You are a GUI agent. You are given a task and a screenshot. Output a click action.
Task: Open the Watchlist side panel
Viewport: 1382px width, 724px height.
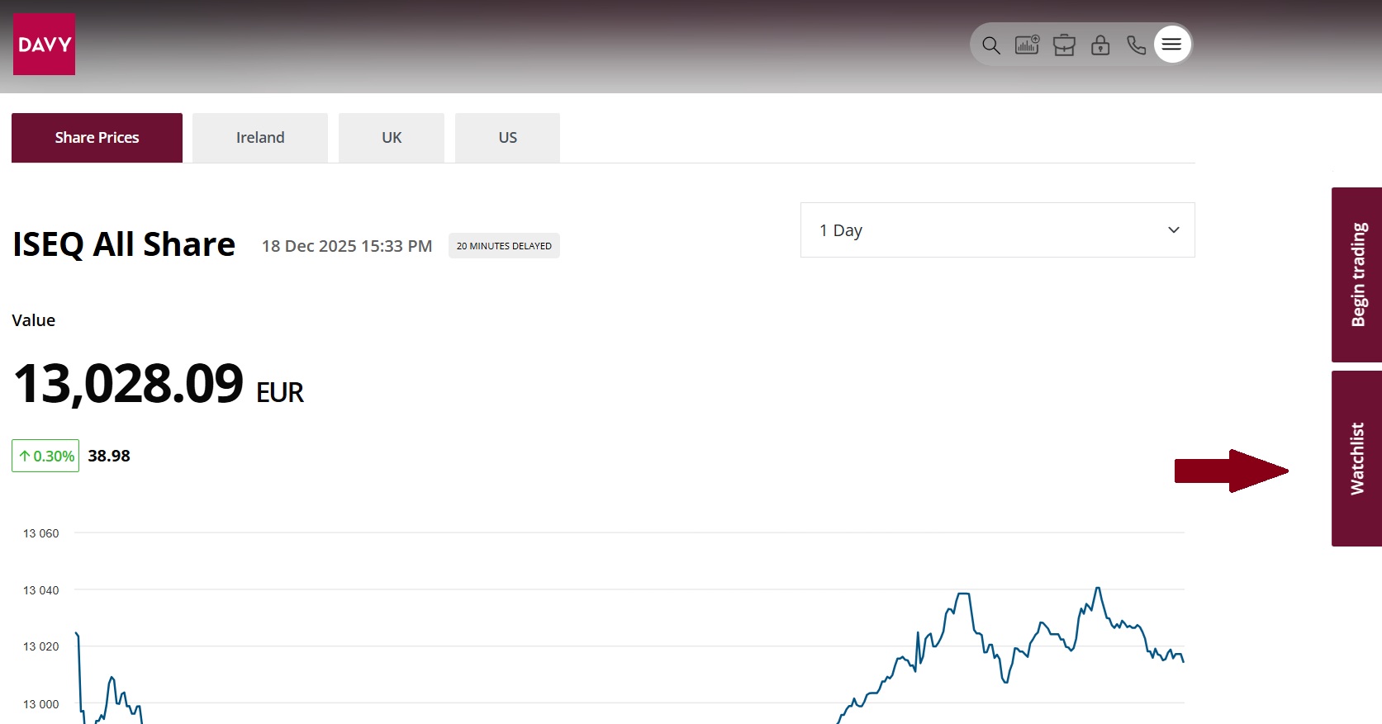1357,459
